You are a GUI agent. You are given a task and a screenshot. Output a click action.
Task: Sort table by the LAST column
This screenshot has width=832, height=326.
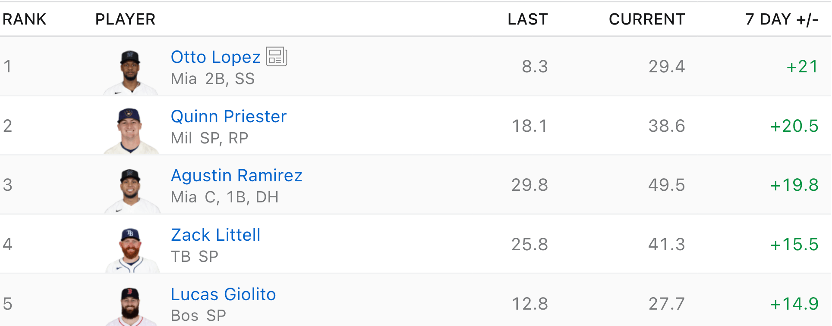tap(527, 19)
